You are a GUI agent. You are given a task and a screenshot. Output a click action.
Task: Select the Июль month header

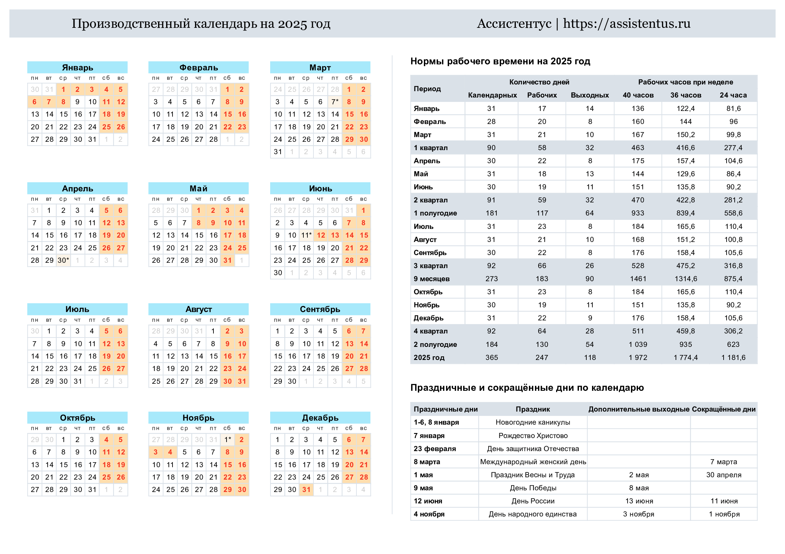(77, 309)
